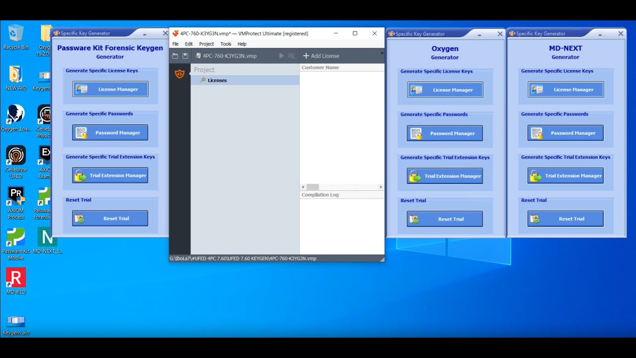636x358 pixels.
Task: Click Trial Extension Manager in the MD-NEXT Generator window
Action: point(566,176)
